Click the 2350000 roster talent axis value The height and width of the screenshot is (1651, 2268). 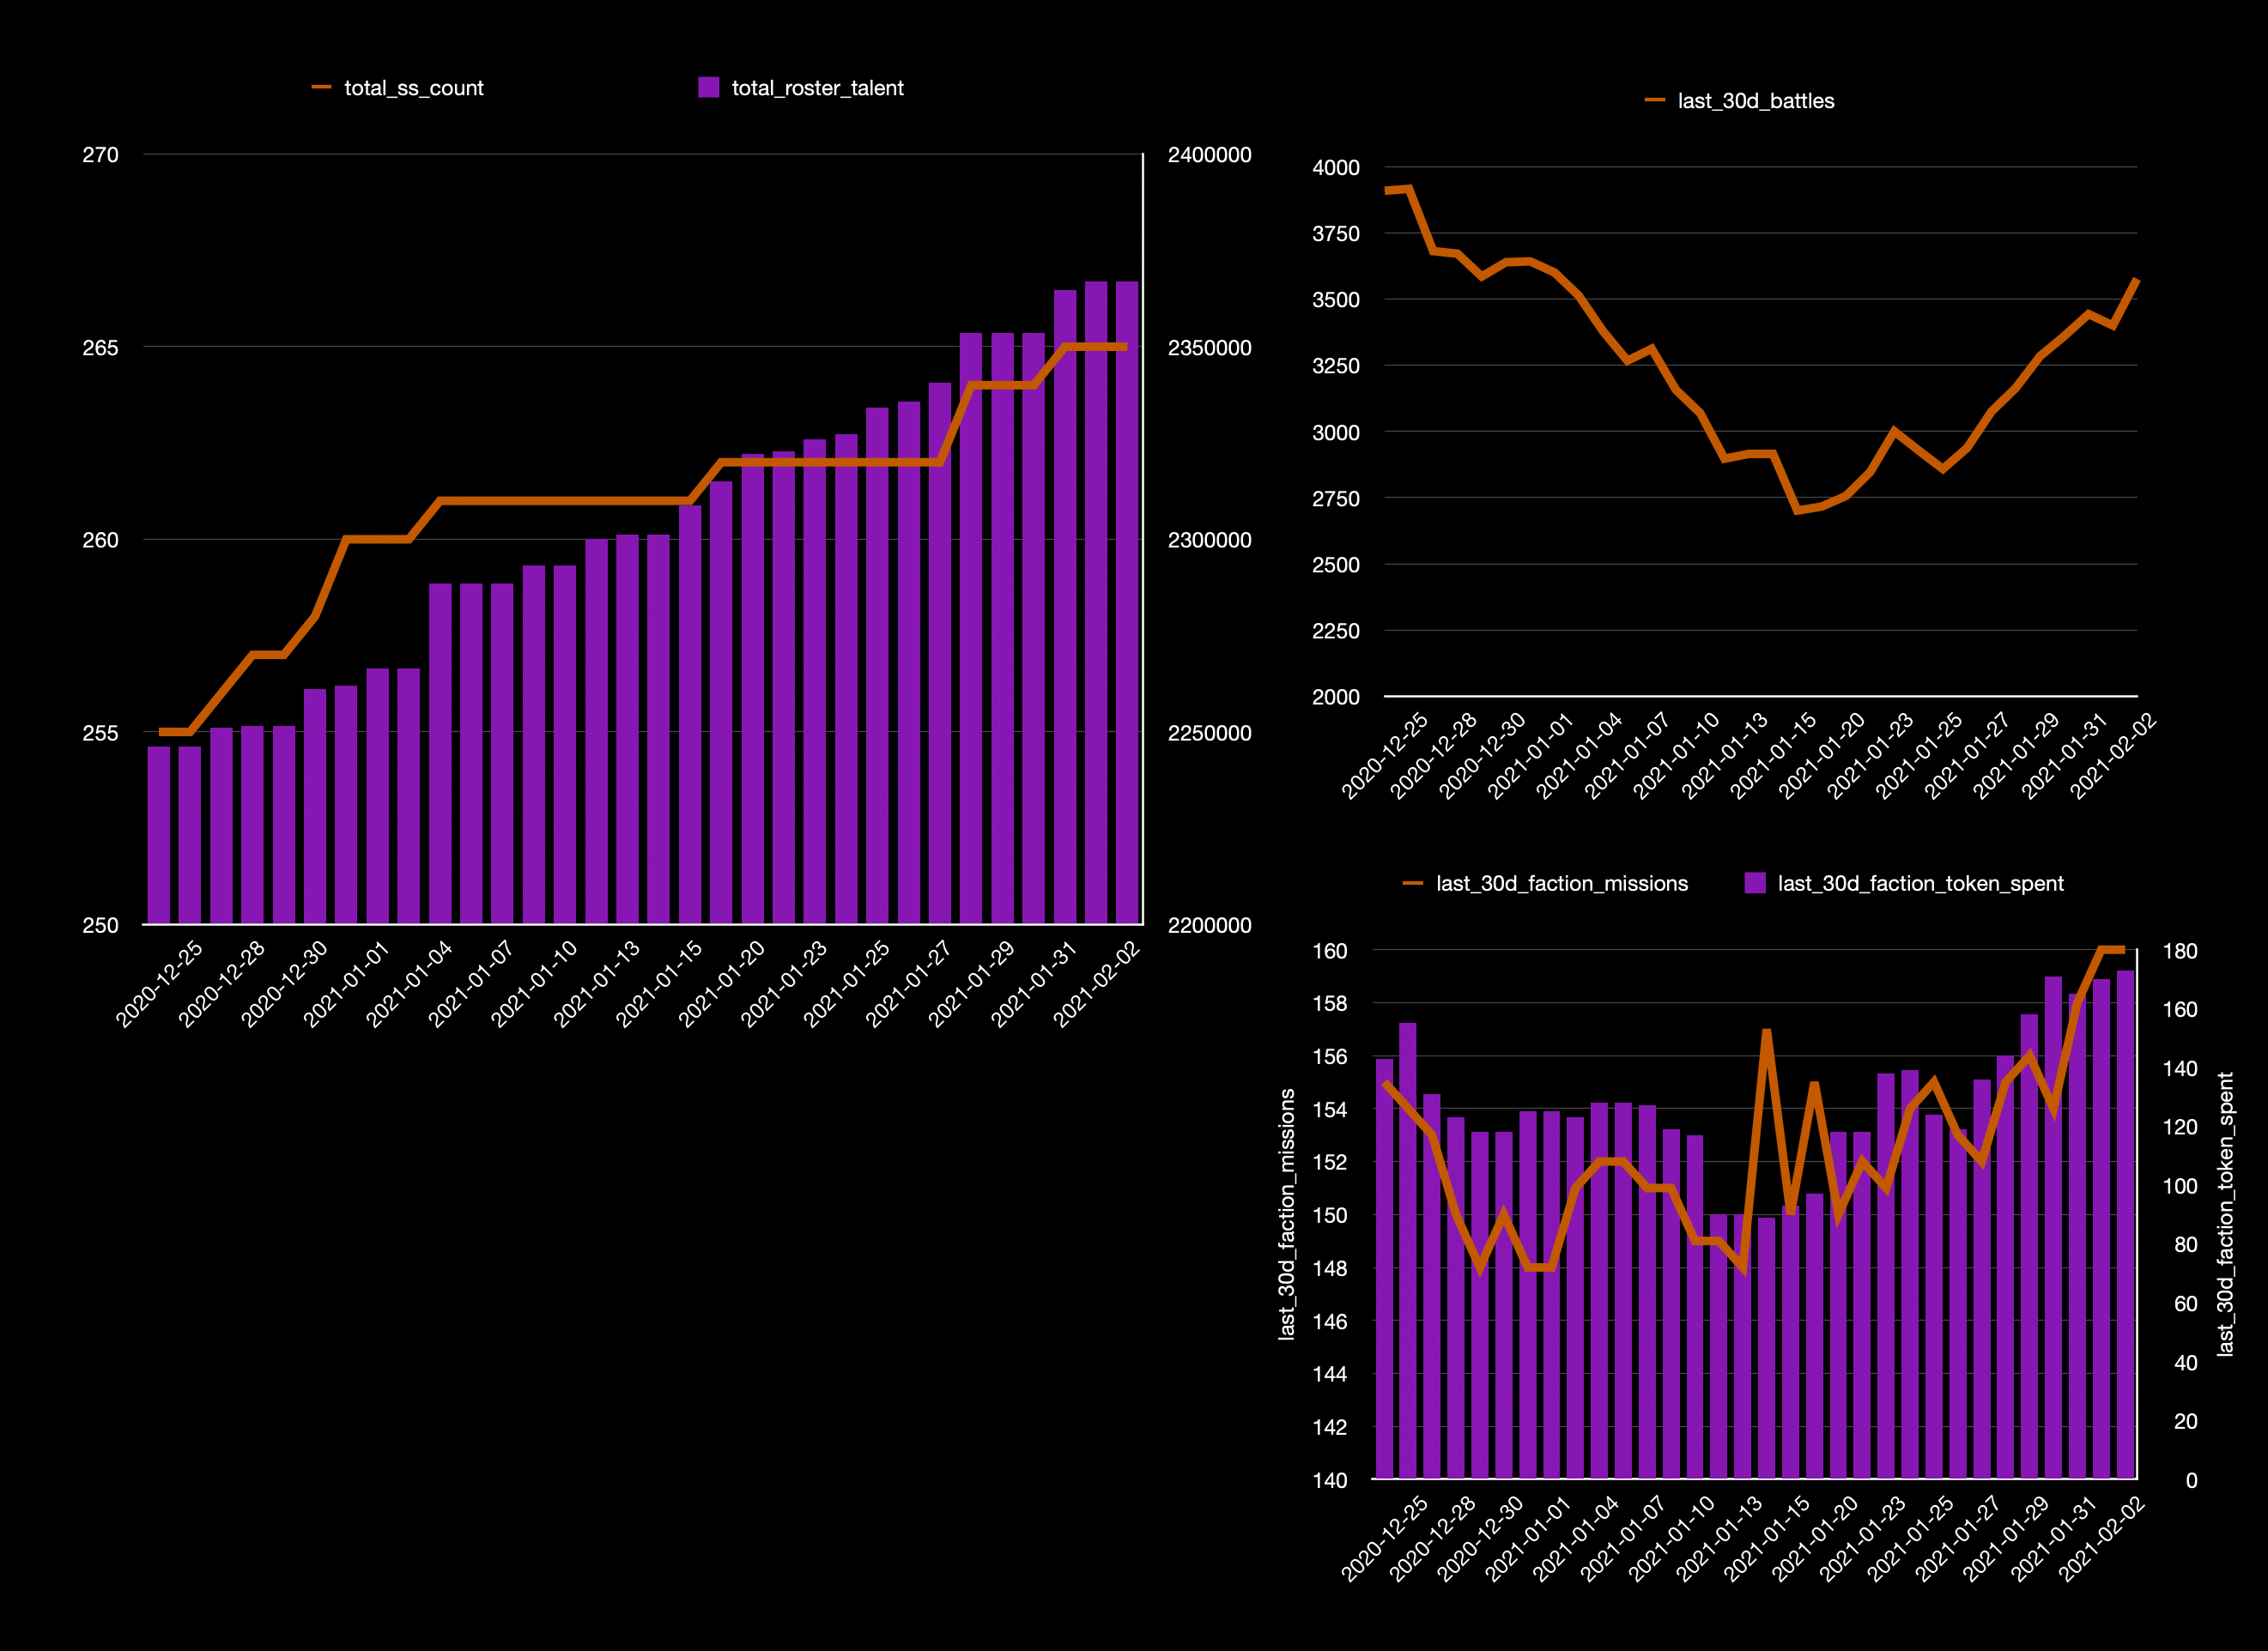(1210, 348)
